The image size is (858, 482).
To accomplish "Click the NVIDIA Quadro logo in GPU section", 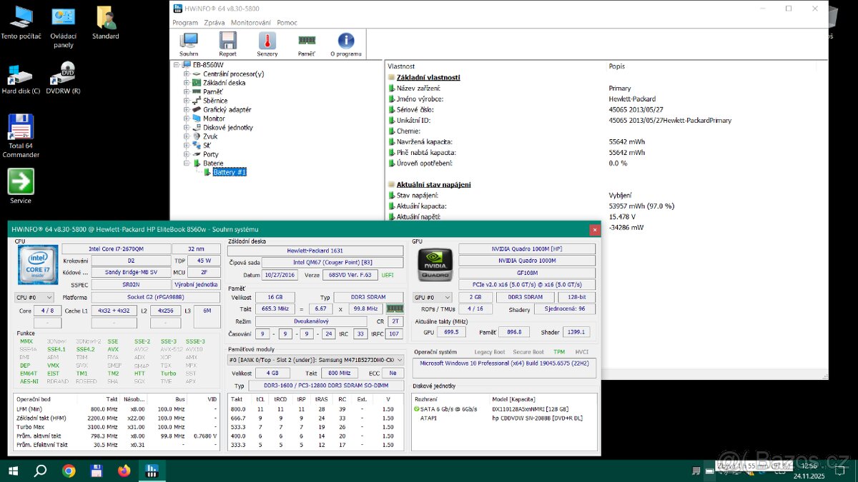I will pos(435,265).
